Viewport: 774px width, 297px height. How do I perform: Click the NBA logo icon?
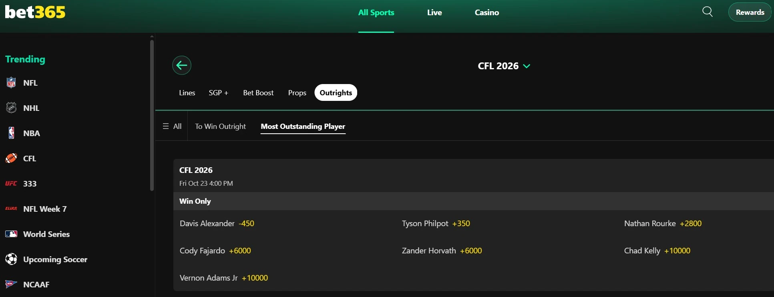click(x=11, y=133)
